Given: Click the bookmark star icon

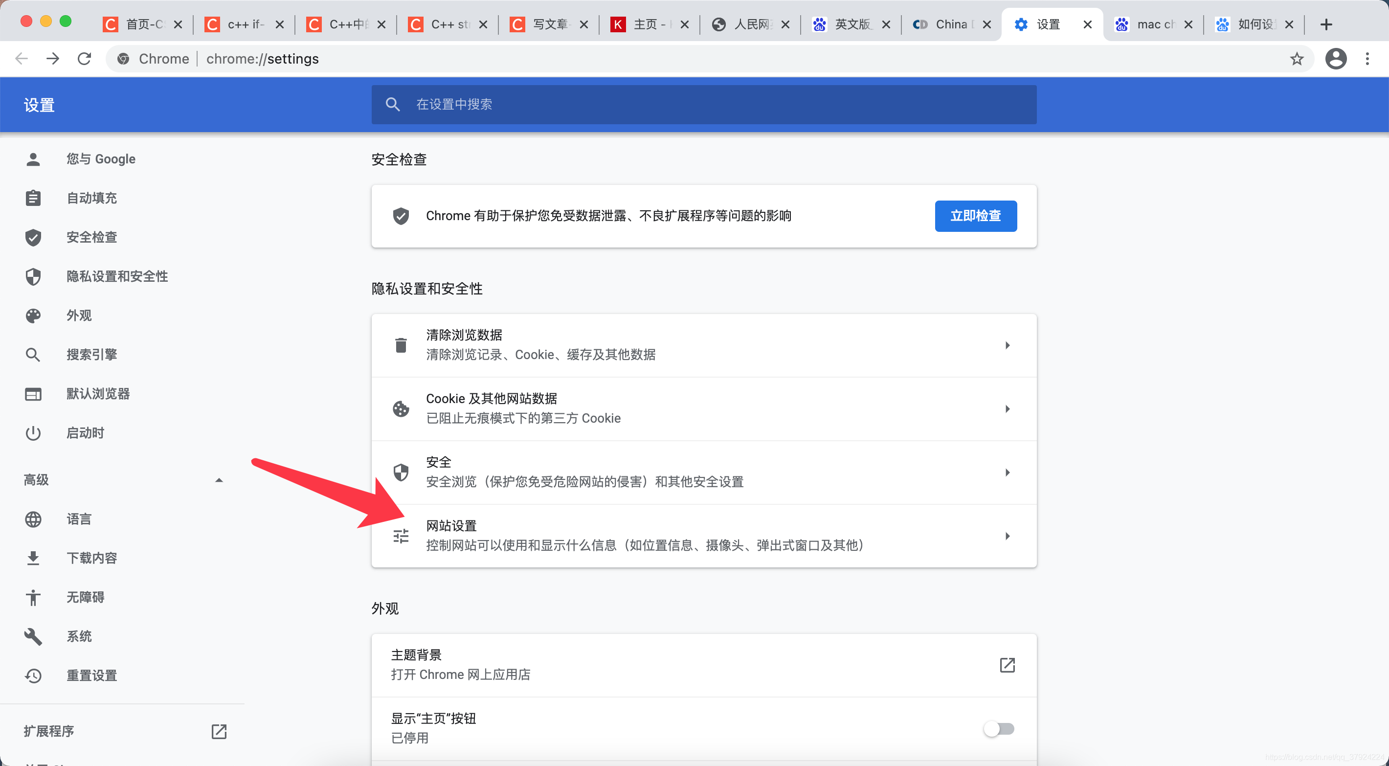Looking at the screenshot, I should pos(1296,59).
